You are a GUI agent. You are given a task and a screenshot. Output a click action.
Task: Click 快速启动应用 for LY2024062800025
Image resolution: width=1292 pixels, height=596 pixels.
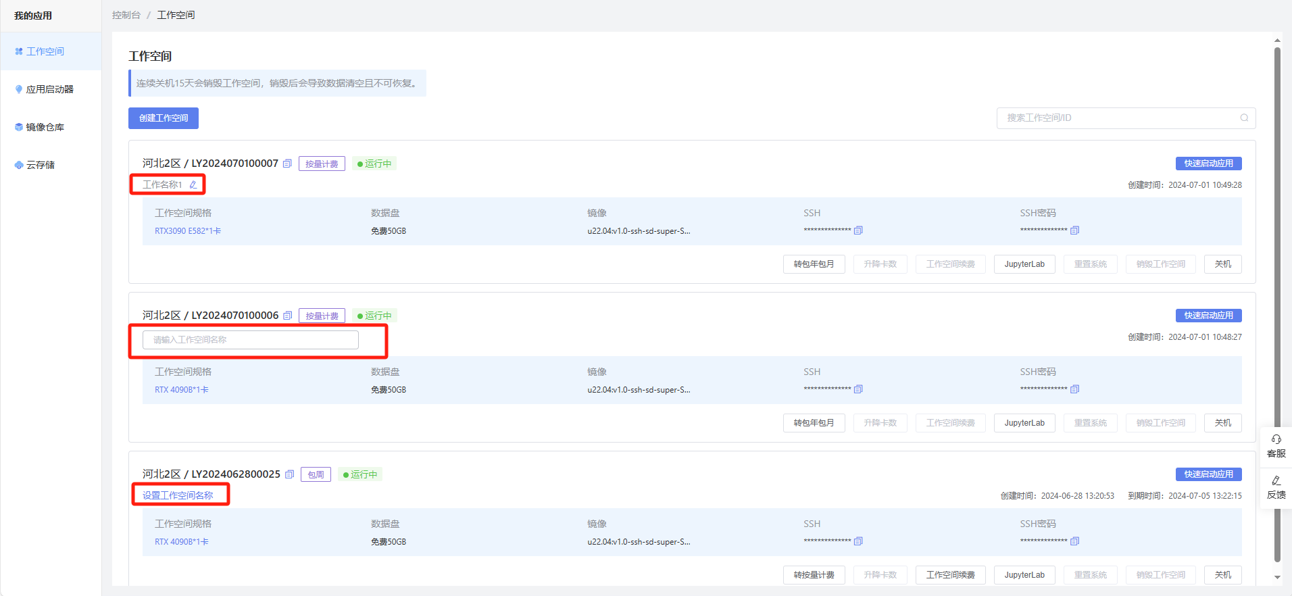click(x=1208, y=474)
